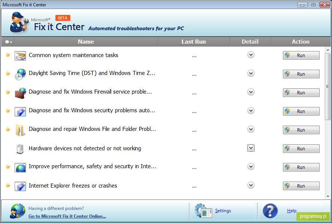This screenshot has height=223, width=332.
Task: Expand details for Improve performance, safety row
Action: click(x=251, y=166)
